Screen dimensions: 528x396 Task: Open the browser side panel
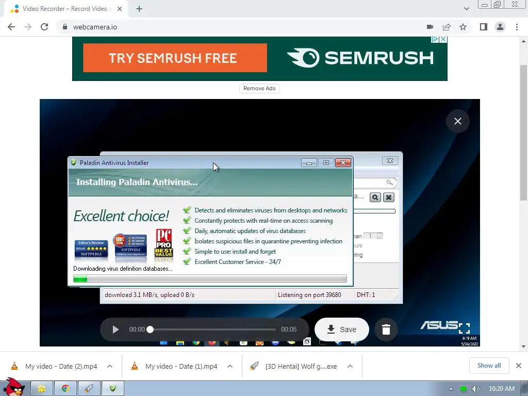click(x=484, y=27)
